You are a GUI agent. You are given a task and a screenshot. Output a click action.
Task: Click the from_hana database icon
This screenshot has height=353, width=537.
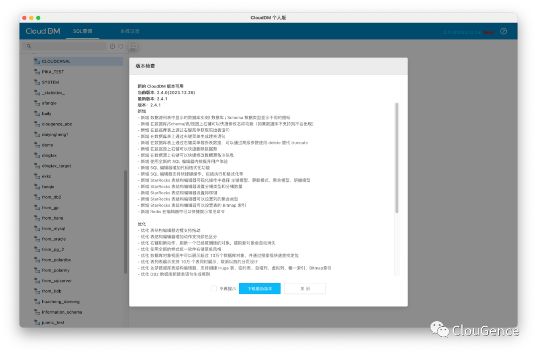[37, 218]
